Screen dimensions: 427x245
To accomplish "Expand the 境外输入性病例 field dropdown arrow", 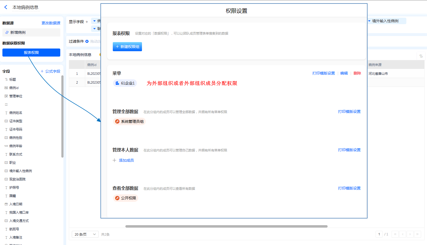I will point(369,21).
